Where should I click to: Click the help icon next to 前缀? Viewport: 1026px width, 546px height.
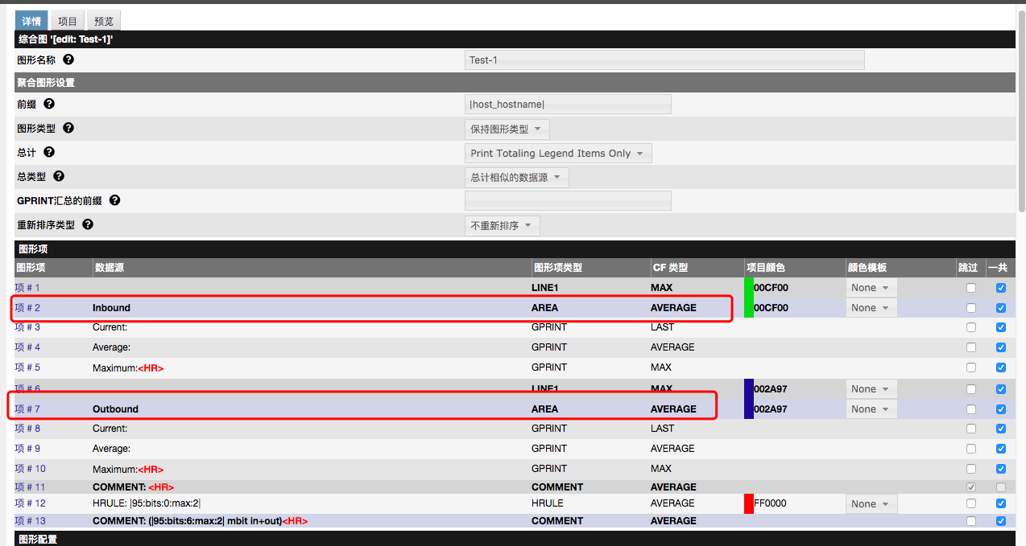point(49,104)
